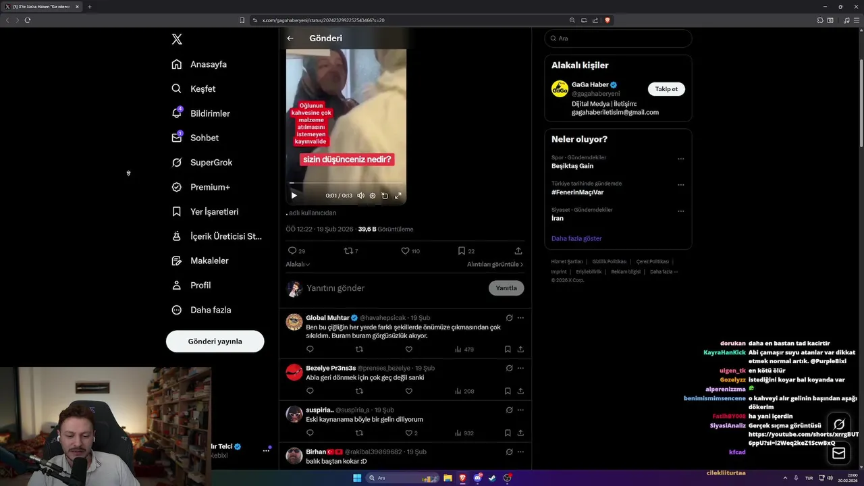This screenshot has width=864, height=486.
Task: Repost the main post (7)
Action: (351, 250)
